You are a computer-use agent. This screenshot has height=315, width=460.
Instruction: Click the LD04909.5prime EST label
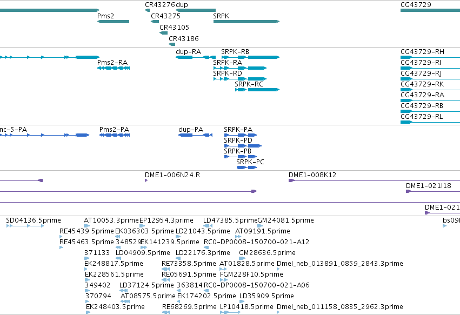tap(143, 253)
